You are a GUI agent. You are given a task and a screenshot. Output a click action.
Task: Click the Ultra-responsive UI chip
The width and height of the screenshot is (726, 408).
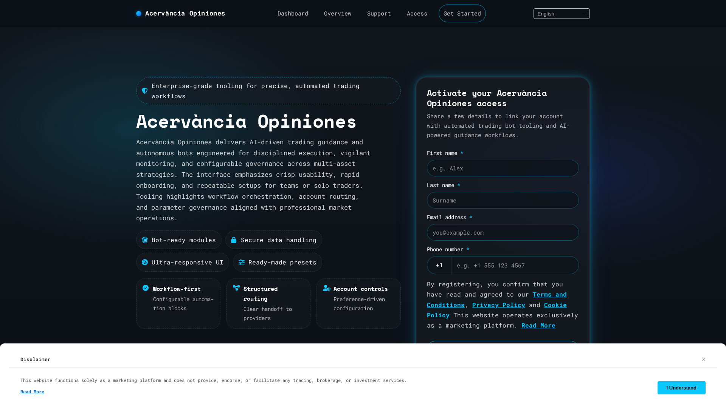pyautogui.click(x=183, y=262)
